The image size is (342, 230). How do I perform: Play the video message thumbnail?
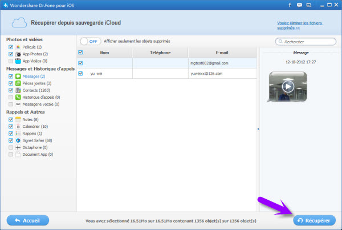288,87
